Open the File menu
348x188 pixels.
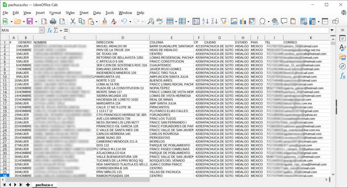point(5,13)
